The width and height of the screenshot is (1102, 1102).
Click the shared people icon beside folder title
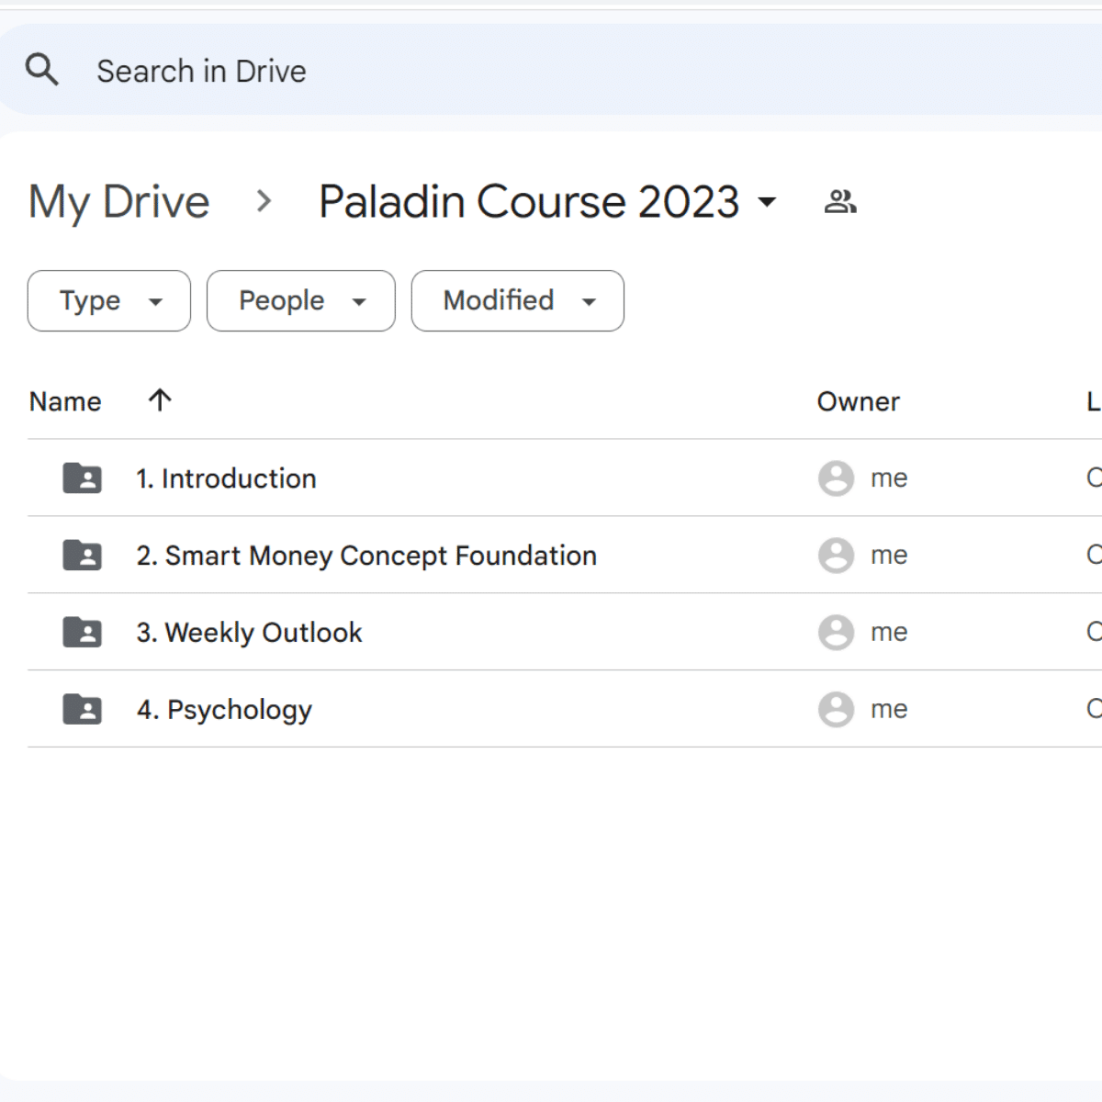(839, 202)
